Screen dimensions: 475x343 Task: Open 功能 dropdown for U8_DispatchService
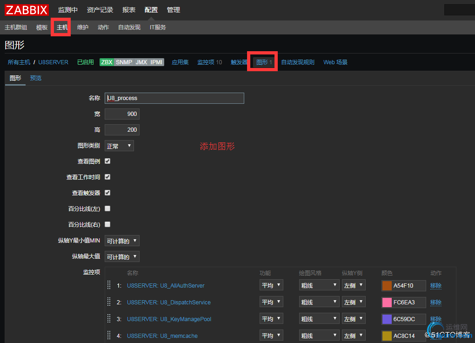[x=271, y=302]
